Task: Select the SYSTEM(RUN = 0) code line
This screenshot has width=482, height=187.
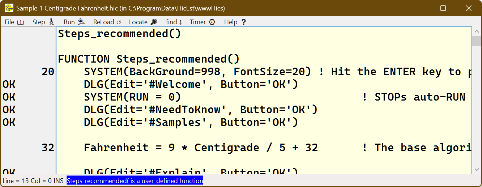Action: [132, 97]
